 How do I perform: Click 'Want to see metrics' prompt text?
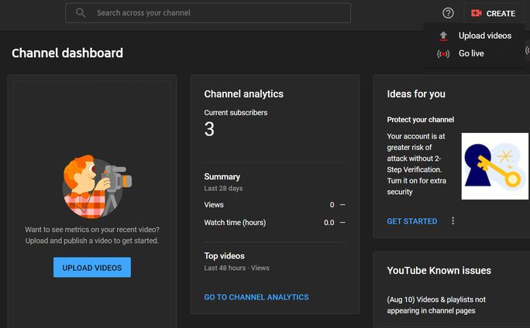(92, 235)
